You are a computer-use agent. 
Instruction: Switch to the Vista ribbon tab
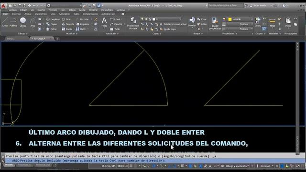53,14
